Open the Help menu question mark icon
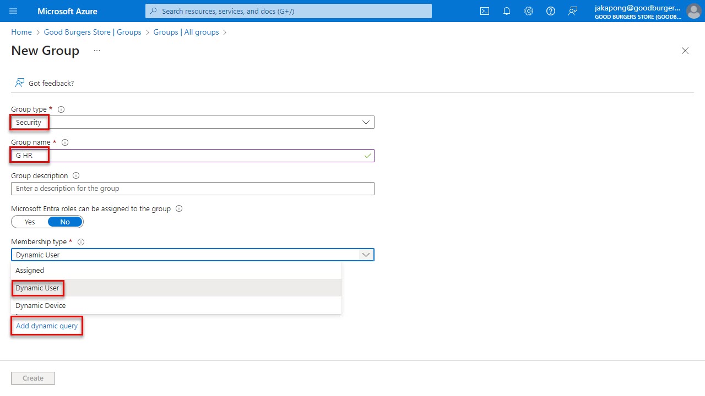The width and height of the screenshot is (705, 396). click(x=550, y=11)
